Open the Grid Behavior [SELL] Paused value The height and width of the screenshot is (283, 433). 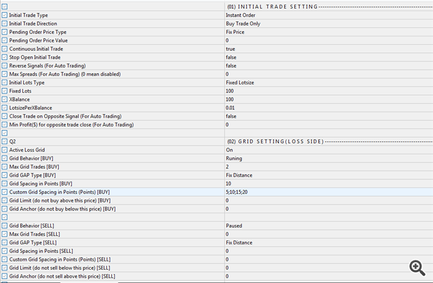[234, 226]
